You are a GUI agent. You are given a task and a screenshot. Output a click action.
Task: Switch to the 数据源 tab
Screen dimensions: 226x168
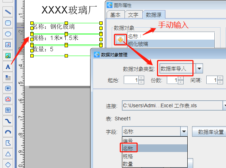[154, 15]
